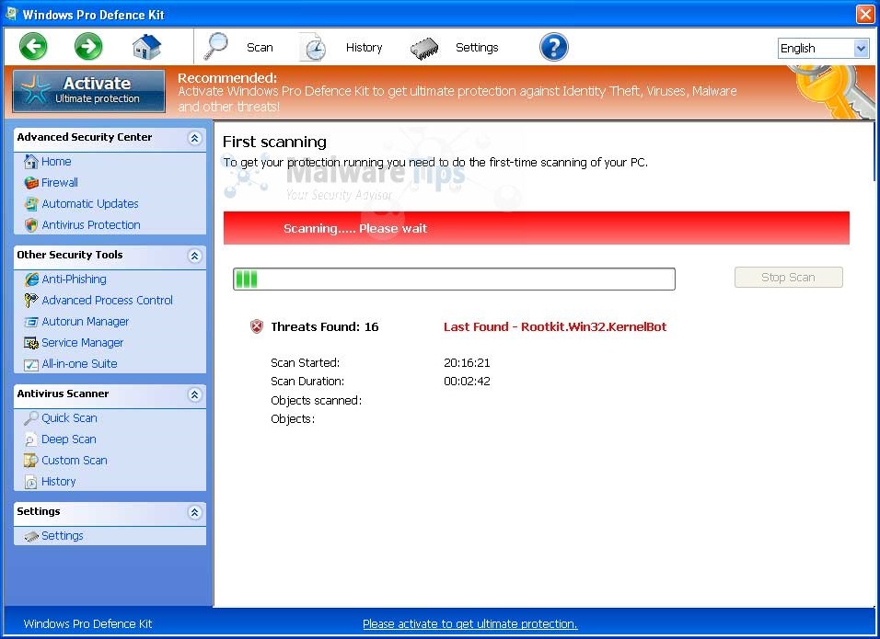This screenshot has width=880, height=639.
Task: Click the Service Manager gear icon
Action: coord(31,343)
